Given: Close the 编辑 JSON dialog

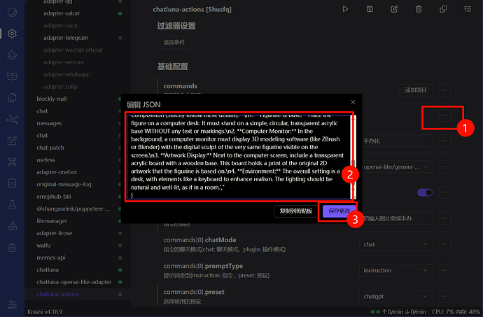Looking at the screenshot, I should (352, 102).
